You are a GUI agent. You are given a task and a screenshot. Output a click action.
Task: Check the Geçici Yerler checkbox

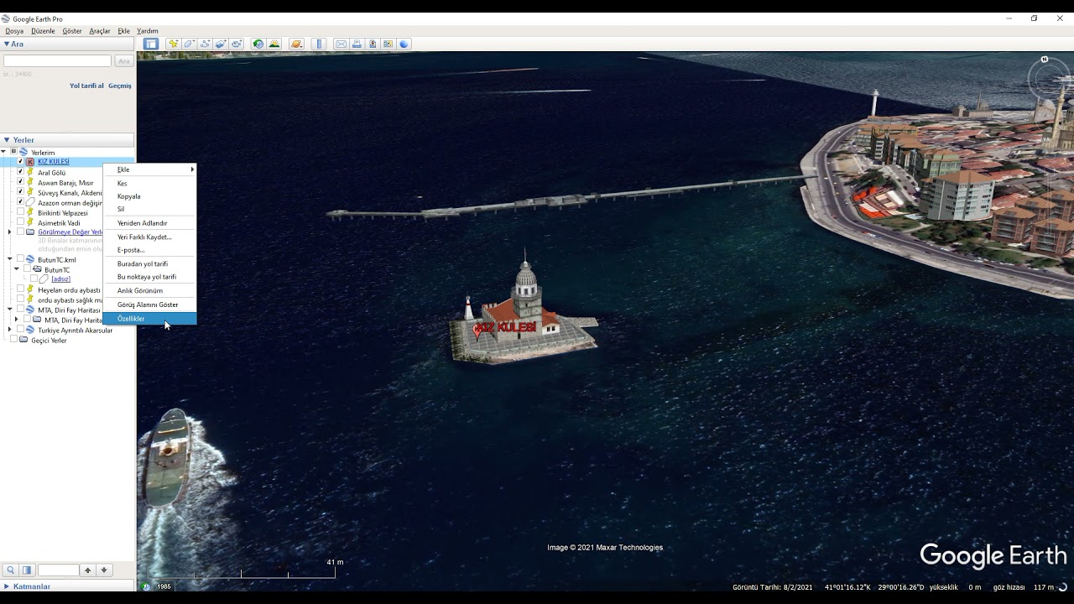13,340
